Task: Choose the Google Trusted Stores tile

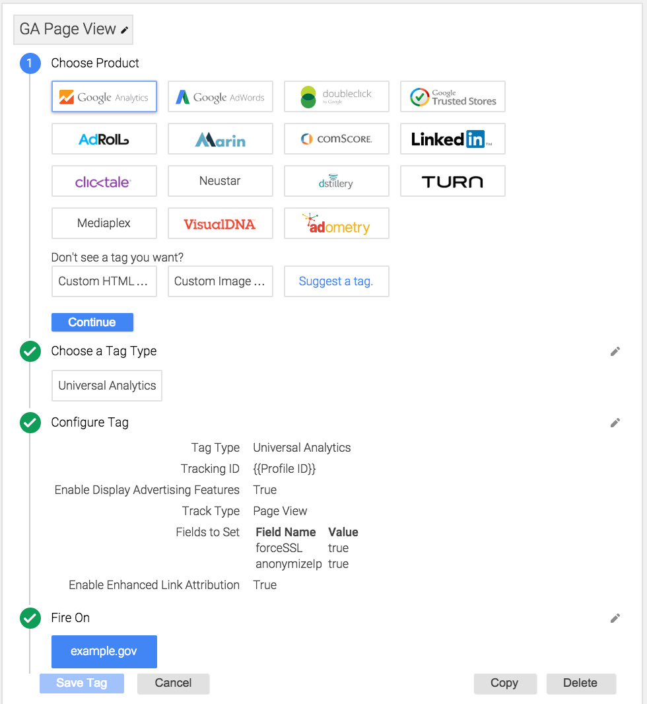Action: tap(453, 96)
